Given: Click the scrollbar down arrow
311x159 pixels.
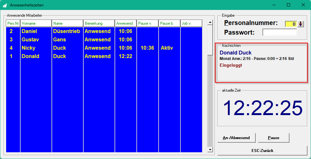Looking at the screenshot, I should coord(210,150).
